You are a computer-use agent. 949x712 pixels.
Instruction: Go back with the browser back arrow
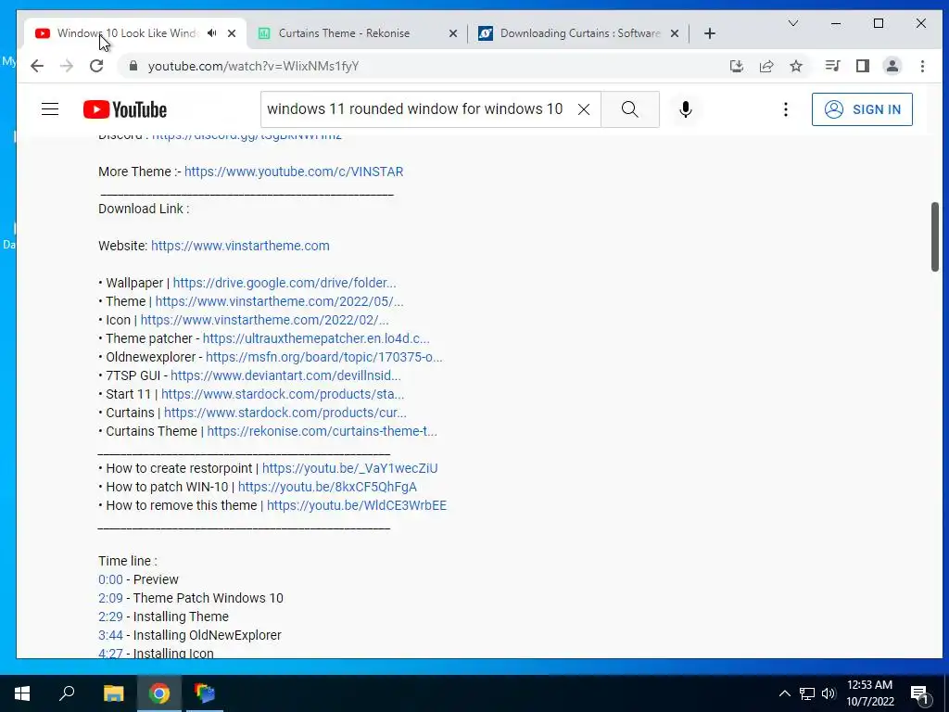37,66
